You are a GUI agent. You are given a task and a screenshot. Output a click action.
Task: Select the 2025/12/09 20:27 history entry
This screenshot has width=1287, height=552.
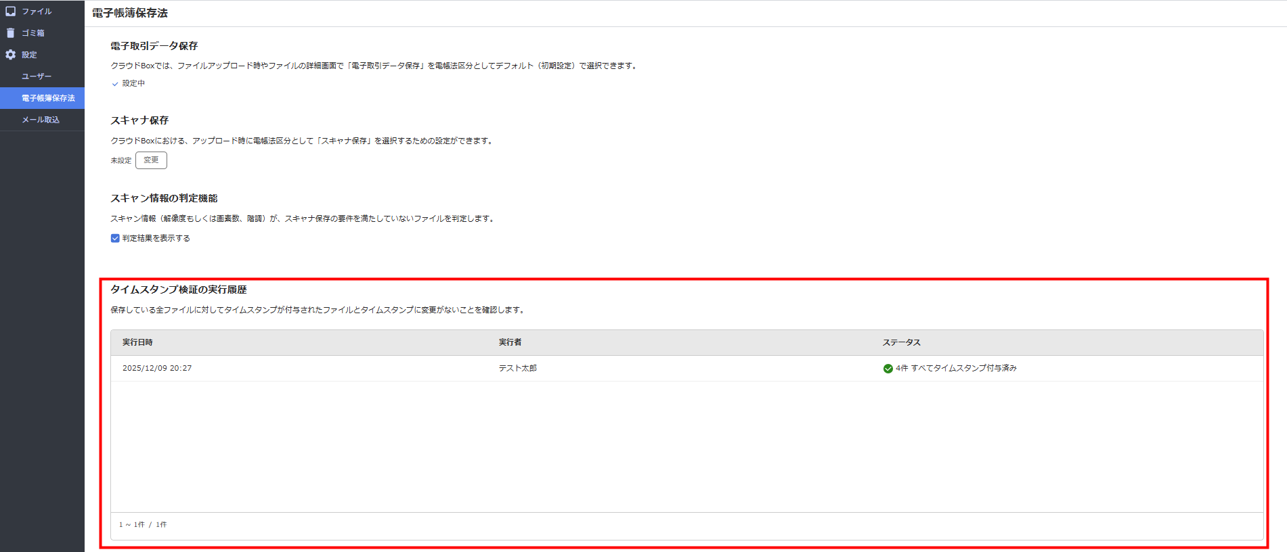pos(157,369)
